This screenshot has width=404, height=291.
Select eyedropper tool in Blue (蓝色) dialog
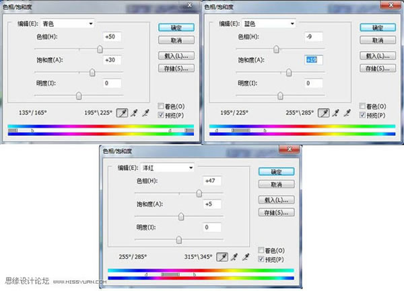tap(324, 113)
